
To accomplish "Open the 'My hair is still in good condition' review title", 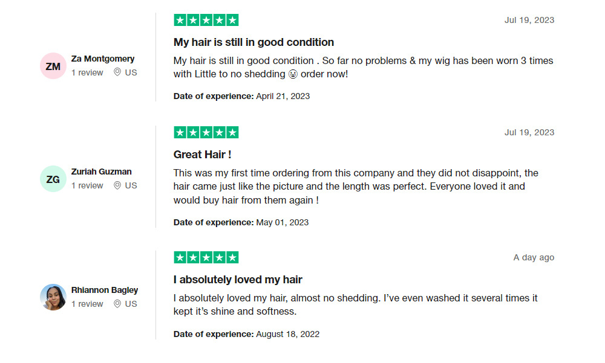I will (253, 42).
